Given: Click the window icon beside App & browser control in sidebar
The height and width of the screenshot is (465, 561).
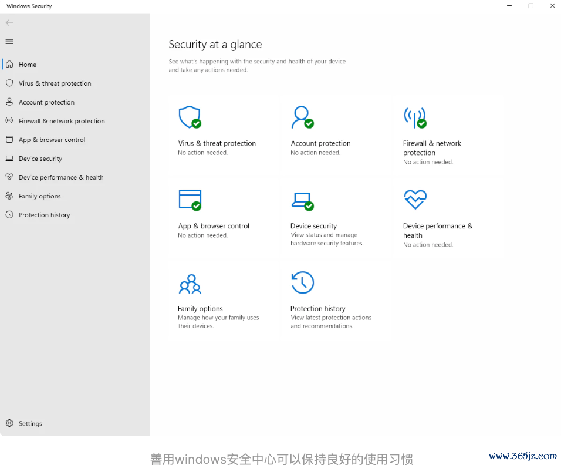Looking at the screenshot, I should pyautogui.click(x=9, y=139).
